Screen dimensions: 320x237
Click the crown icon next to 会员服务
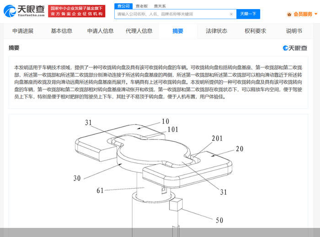pos(289,14)
